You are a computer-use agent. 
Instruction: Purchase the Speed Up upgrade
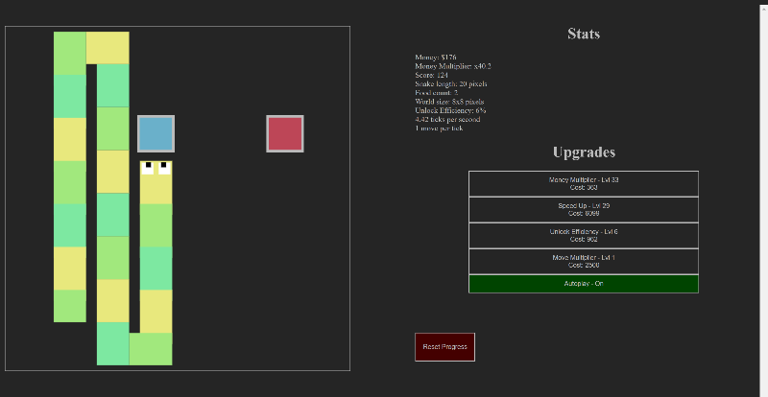click(583, 209)
